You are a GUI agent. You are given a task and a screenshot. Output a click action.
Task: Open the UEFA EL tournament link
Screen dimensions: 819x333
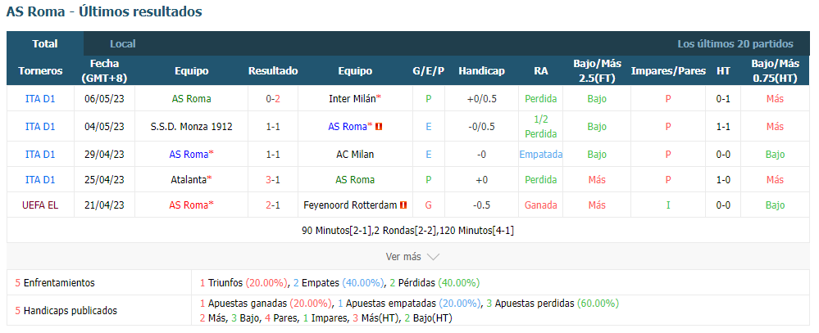pos(40,205)
